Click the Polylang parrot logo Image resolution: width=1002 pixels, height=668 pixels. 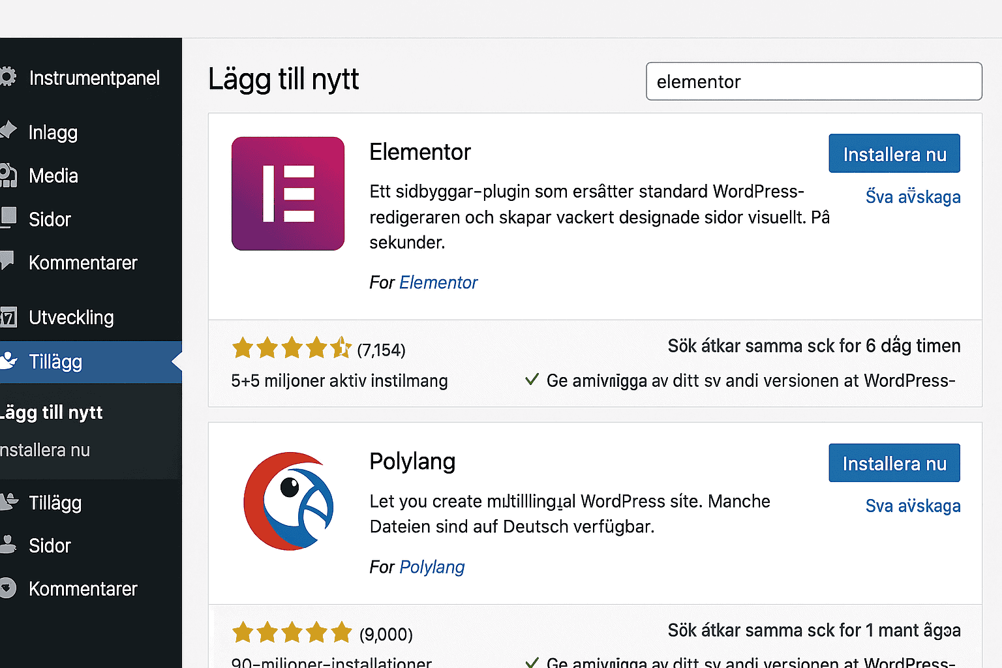(x=288, y=501)
